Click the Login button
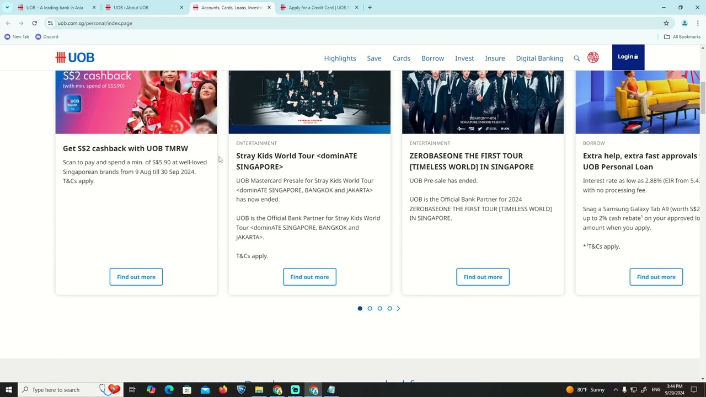Viewport: 706px width, 397px height. click(x=628, y=57)
